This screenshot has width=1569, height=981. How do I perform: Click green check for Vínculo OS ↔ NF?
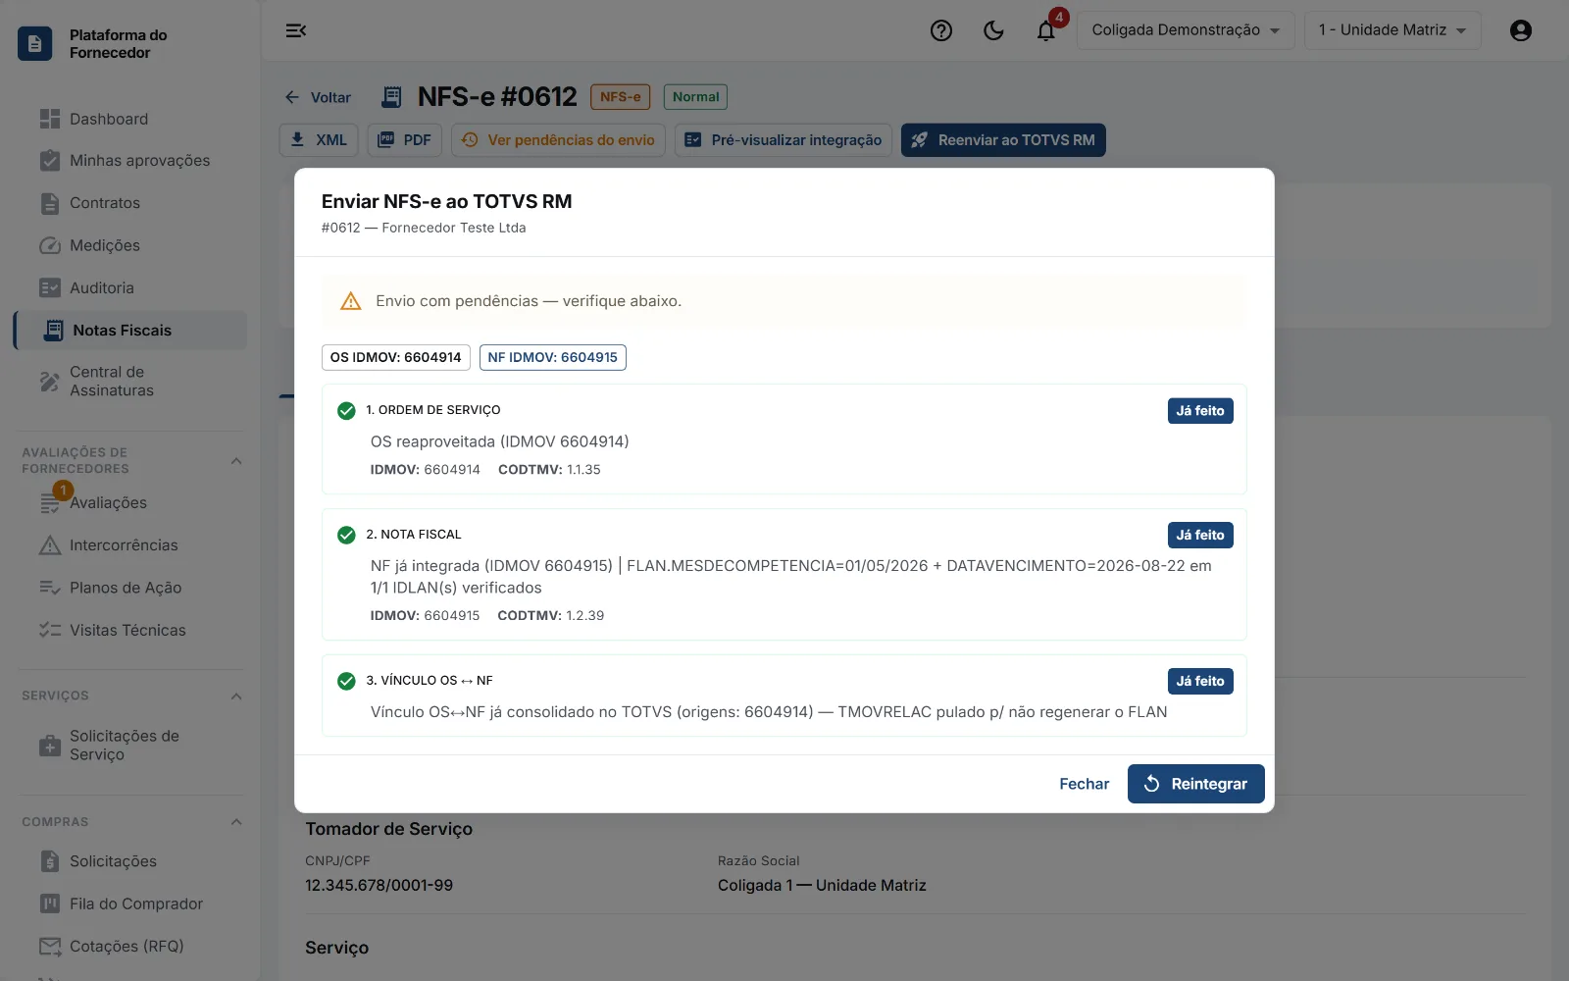pyautogui.click(x=346, y=681)
